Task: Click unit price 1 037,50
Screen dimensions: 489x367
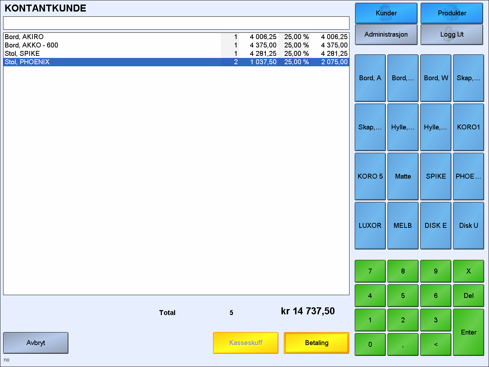Action: 263,62
